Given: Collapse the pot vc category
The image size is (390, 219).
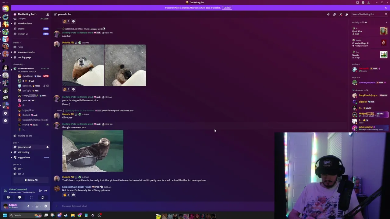Looking at the screenshot, I should click(17, 164).
